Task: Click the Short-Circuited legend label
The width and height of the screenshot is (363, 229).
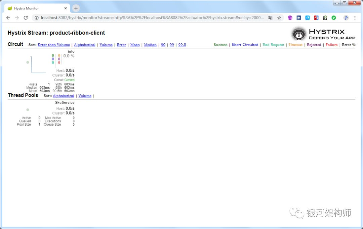Action: 245,45
